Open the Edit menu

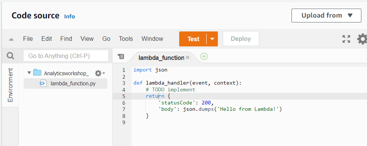[x=47, y=39]
